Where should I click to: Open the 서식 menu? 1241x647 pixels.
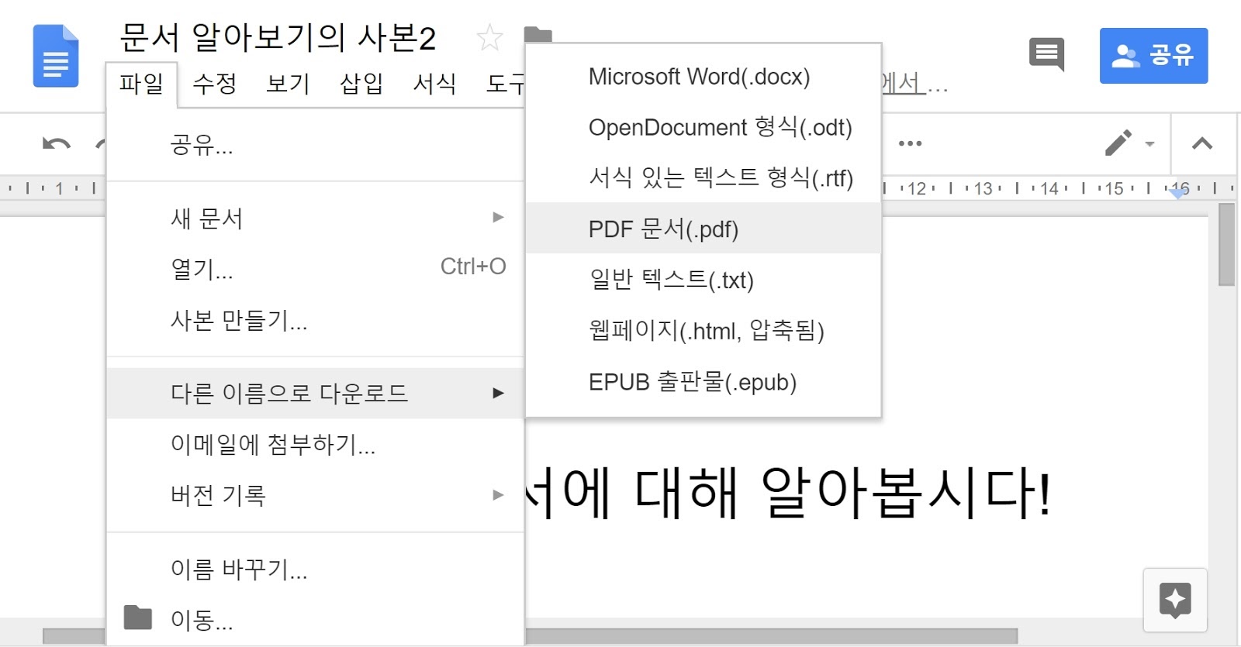tap(435, 83)
